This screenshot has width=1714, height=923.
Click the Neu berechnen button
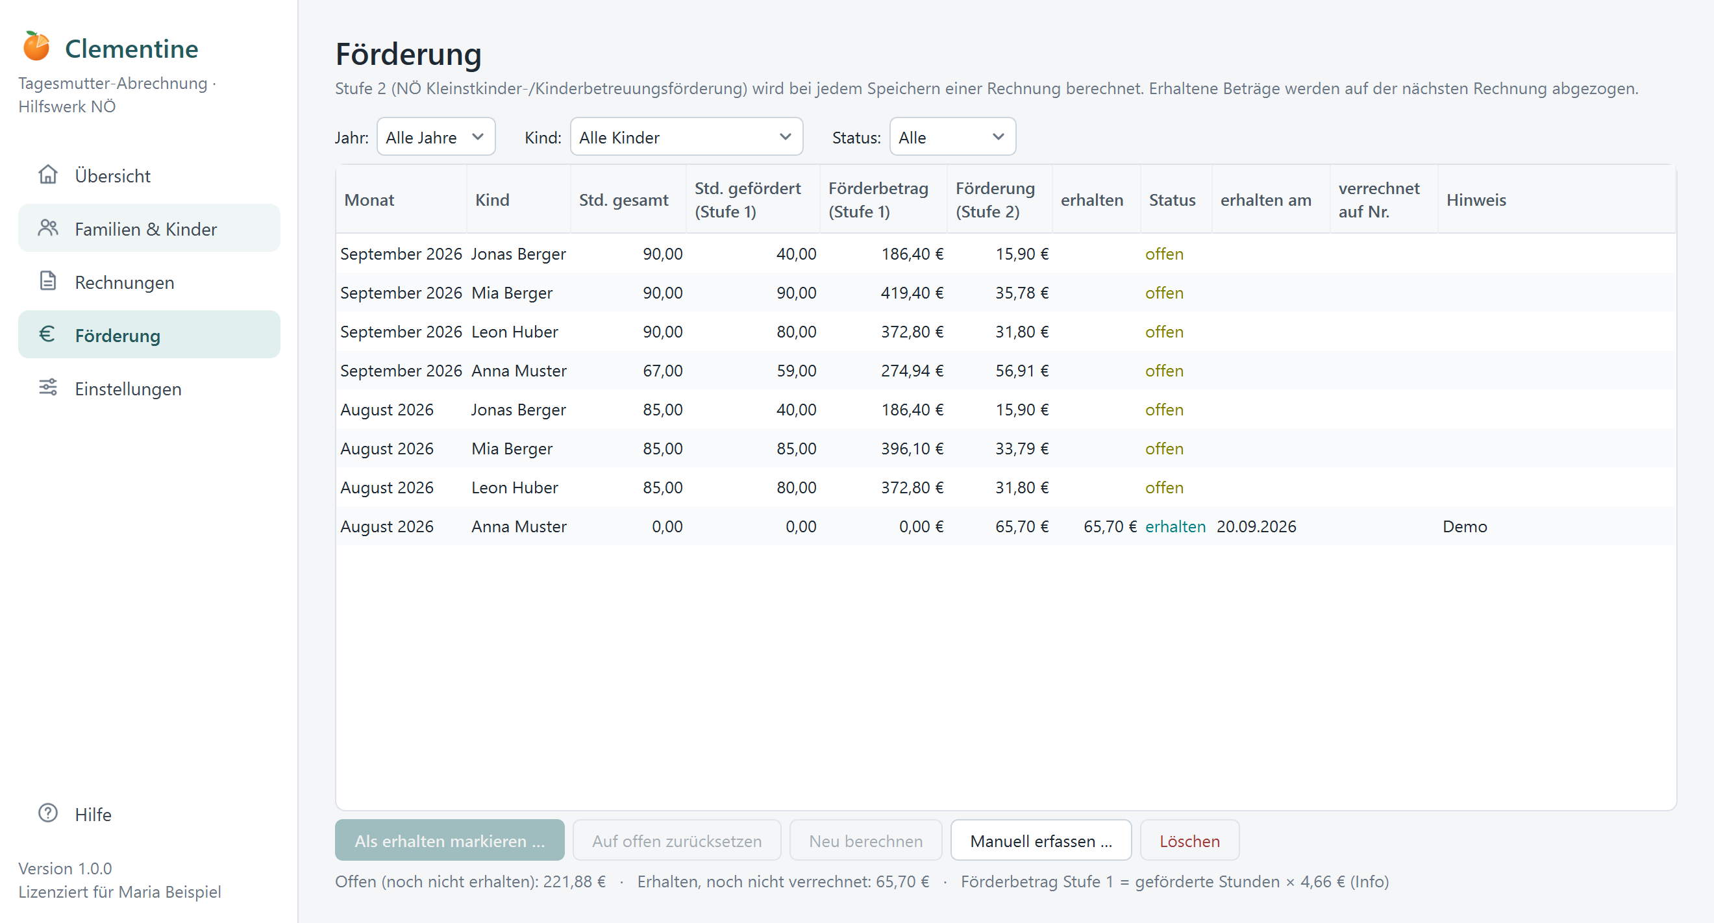click(x=865, y=841)
